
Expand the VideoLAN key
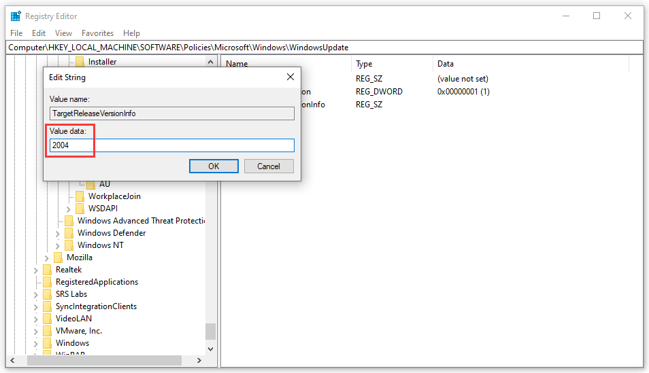(x=35, y=319)
